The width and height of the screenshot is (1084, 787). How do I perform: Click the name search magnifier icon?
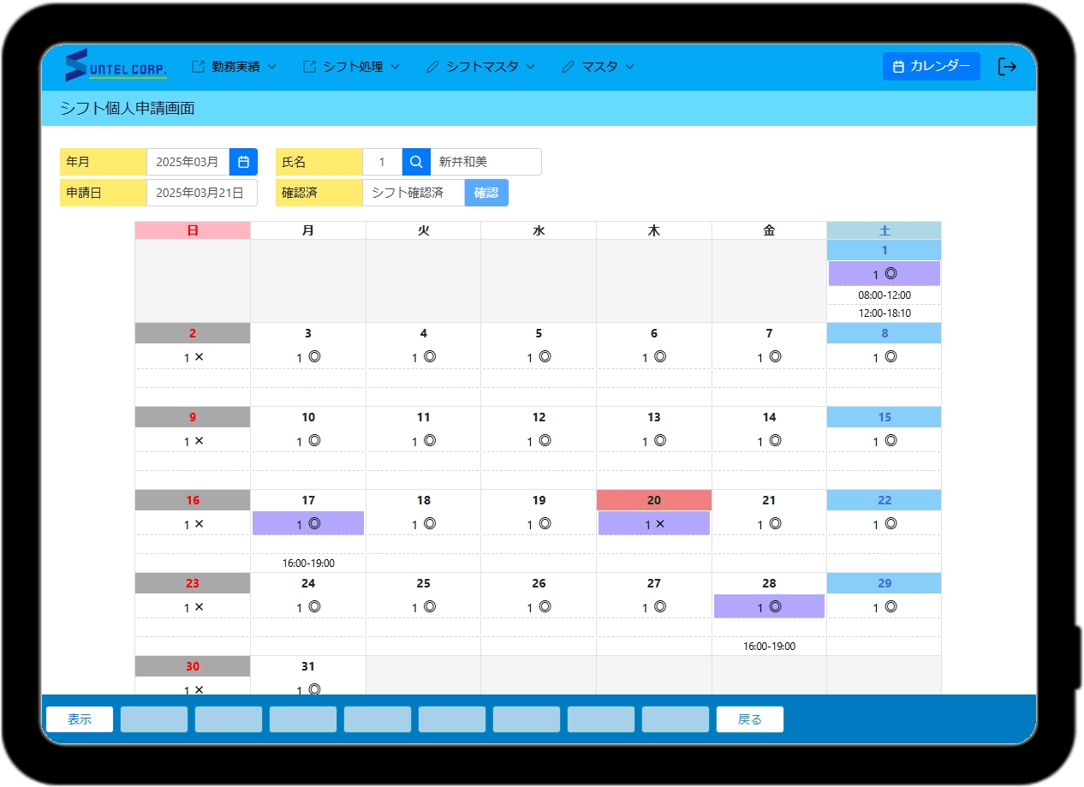point(416,162)
